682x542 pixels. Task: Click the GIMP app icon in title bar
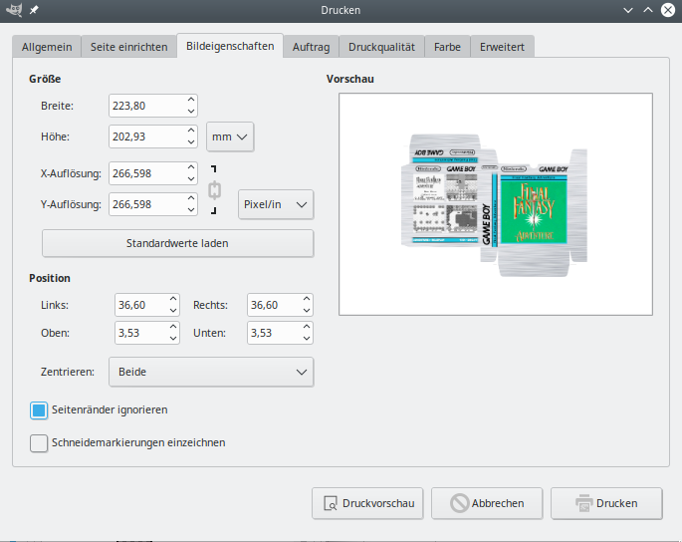(x=12, y=10)
